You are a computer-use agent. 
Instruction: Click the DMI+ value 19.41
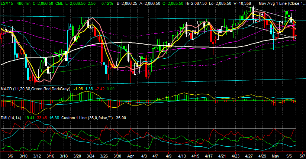point(30,118)
